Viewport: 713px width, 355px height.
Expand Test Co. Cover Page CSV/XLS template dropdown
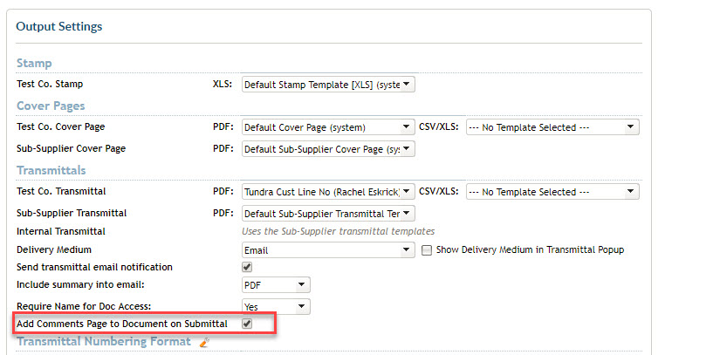[x=552, y=127]
